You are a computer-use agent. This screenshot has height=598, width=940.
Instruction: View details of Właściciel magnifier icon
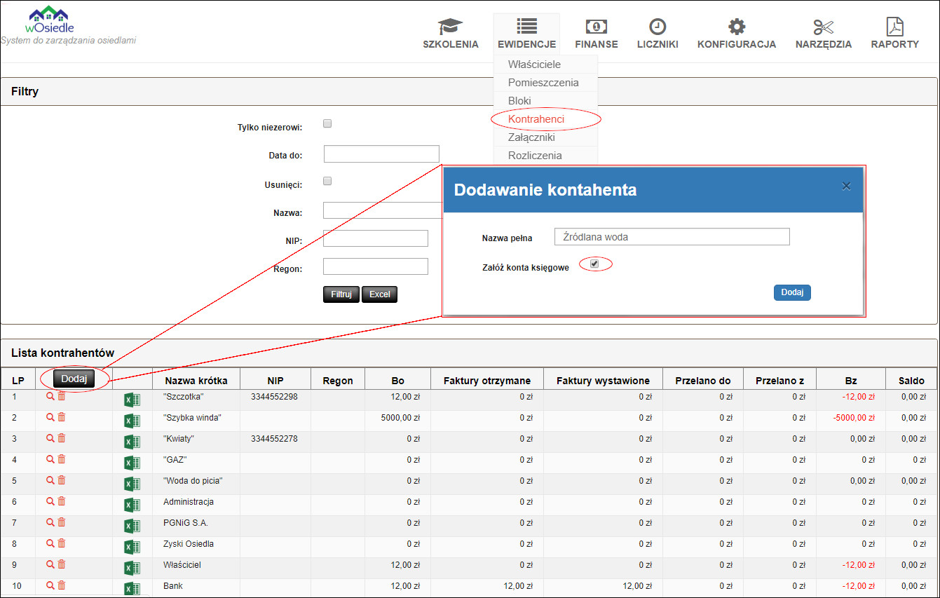tap(50, 565)
